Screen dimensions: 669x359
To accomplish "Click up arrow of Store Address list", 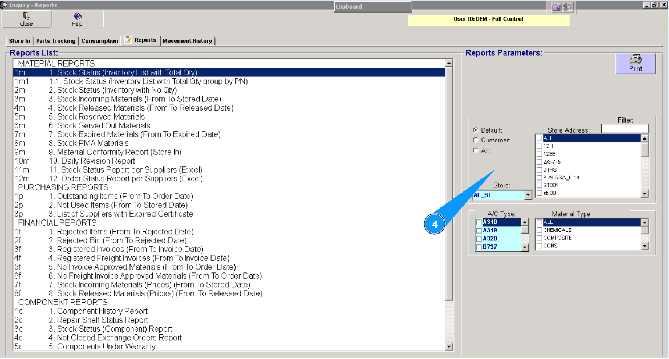I will [x=644, y=138].
